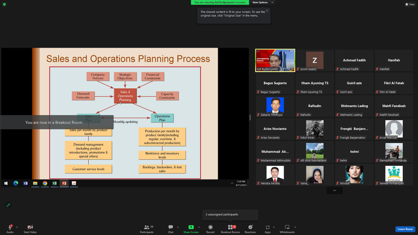
Task: Click the Rafiudin participant tile
Action: 315,106
